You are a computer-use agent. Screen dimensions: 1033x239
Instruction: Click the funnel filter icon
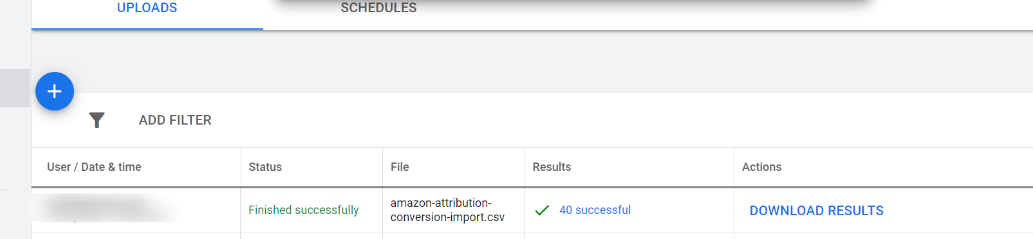click(x=97, y=120)
